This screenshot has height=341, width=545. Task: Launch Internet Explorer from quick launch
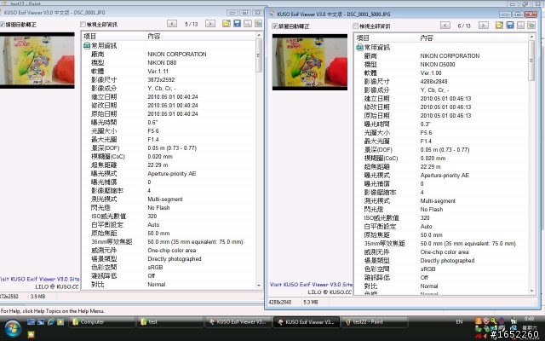[x=51, y=322]
